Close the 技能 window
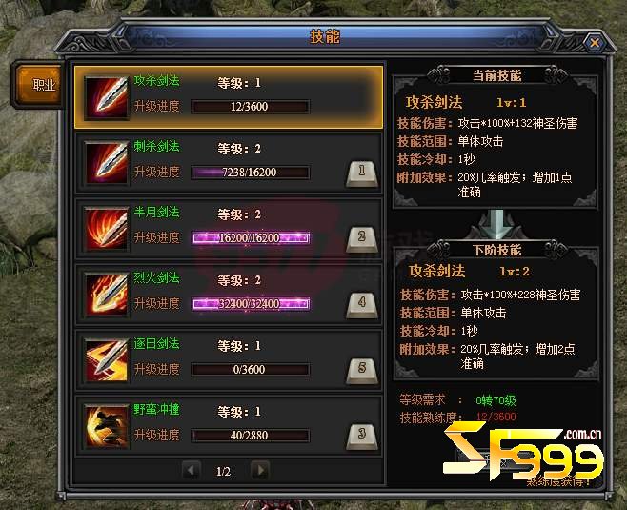The height and width of the screenshot is (510, 627). 595,42
